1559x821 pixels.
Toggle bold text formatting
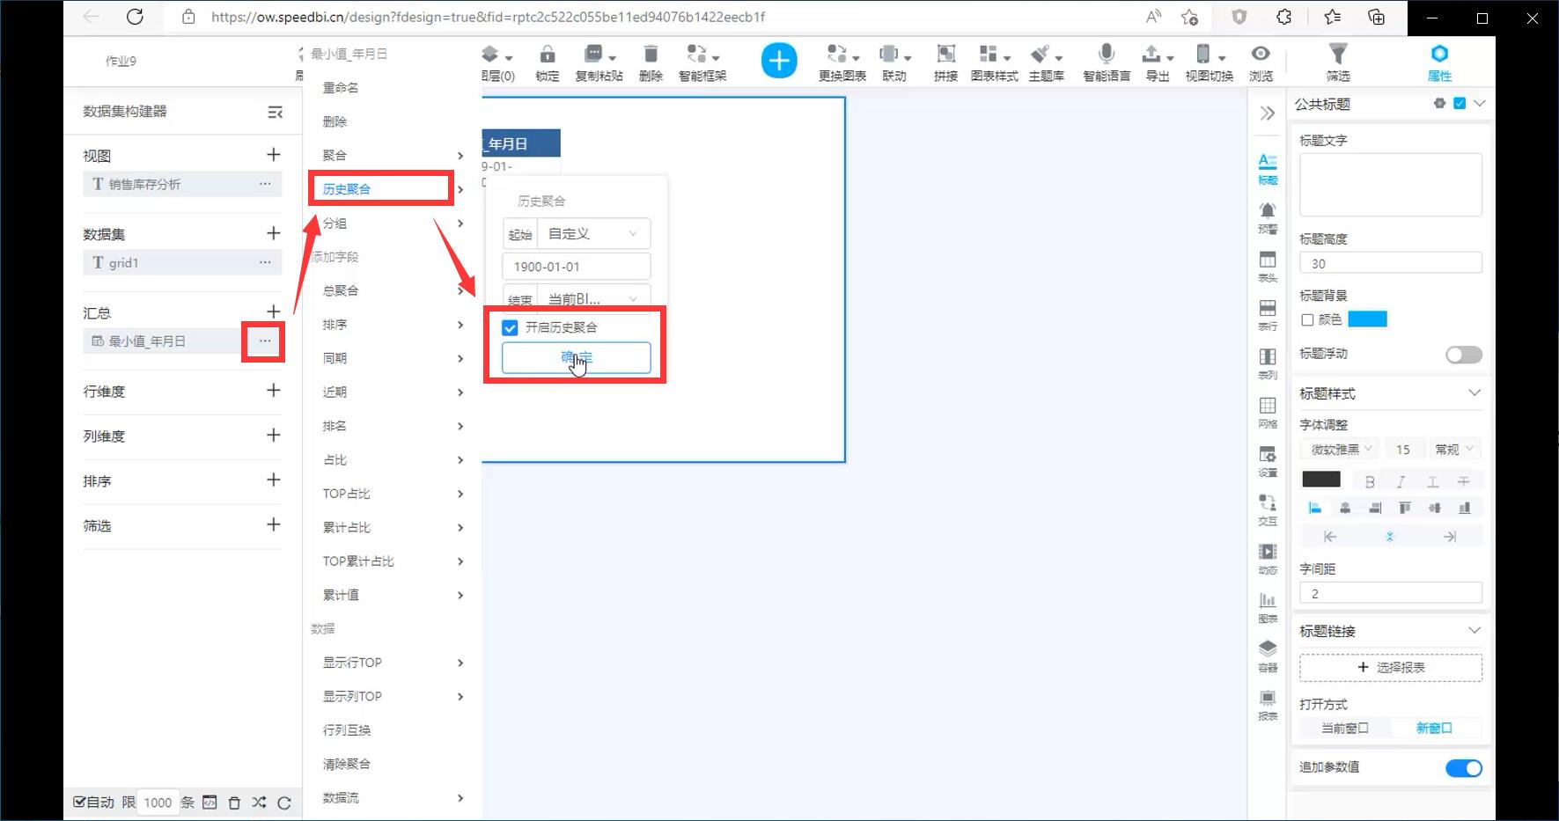[x=1370, y=481]
